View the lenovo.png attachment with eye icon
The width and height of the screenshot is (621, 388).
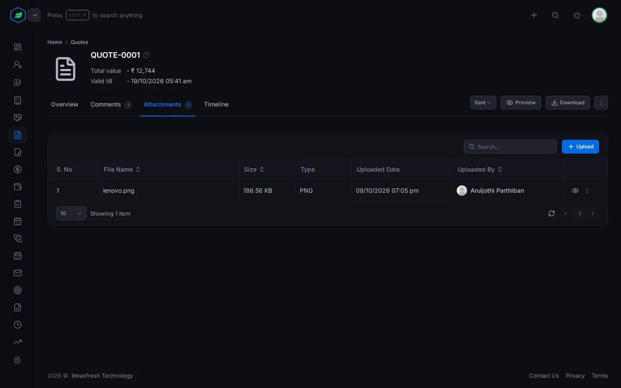point(575,191)
